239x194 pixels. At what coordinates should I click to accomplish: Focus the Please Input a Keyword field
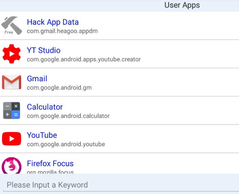pos(119,185)
